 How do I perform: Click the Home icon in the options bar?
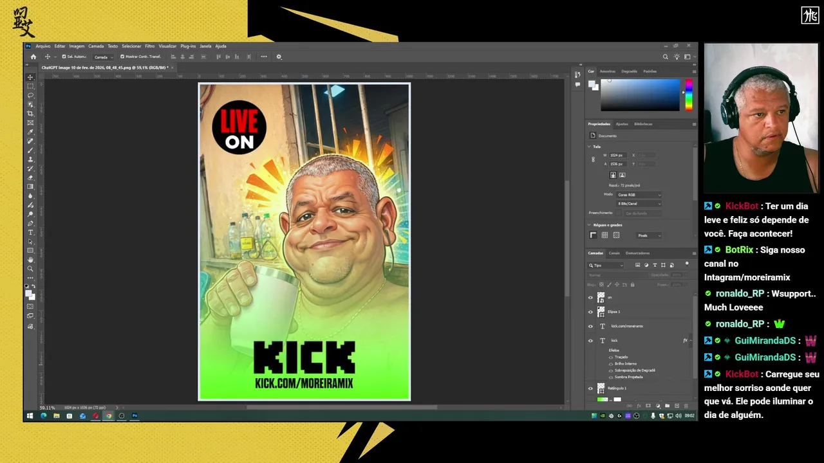[x=33, y=57]
